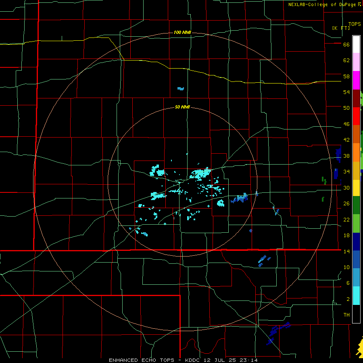Screen dimensions: 363x363
Task: Pick the dark green legend swatch
Action: coord(356,205)
